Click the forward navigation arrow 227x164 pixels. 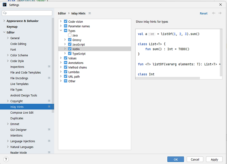click(x=220, y=13)
